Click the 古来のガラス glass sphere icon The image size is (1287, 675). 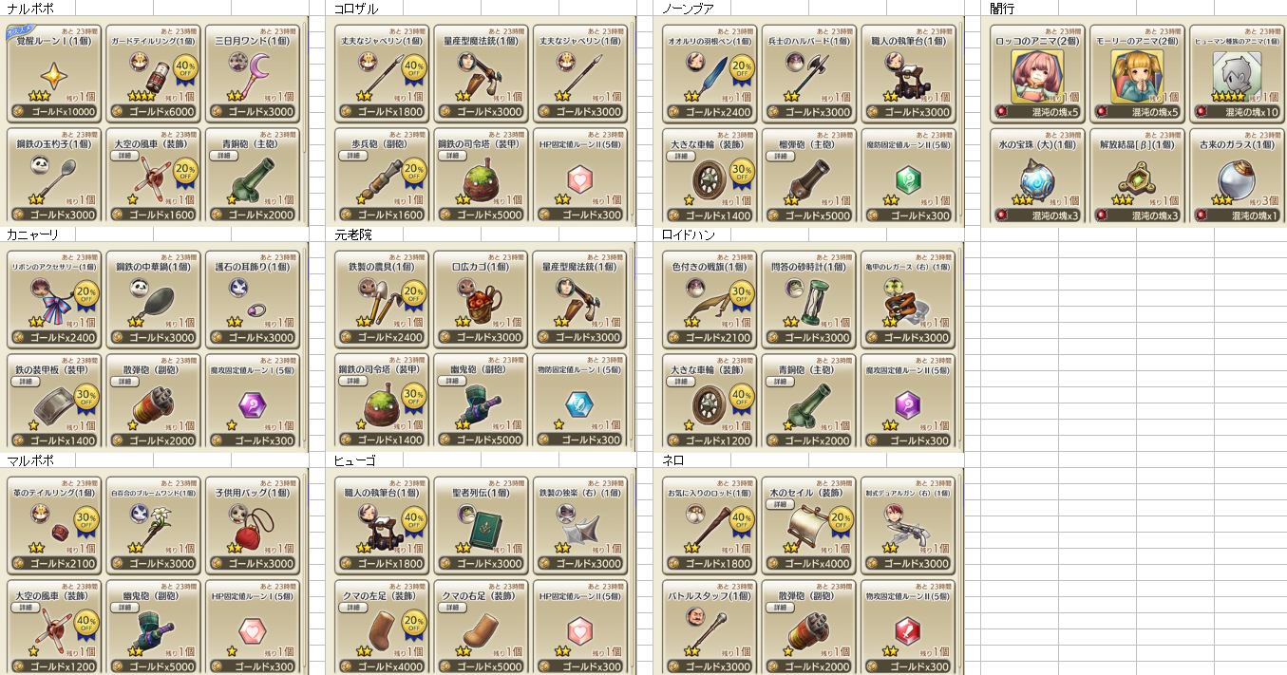point(1233,177)
